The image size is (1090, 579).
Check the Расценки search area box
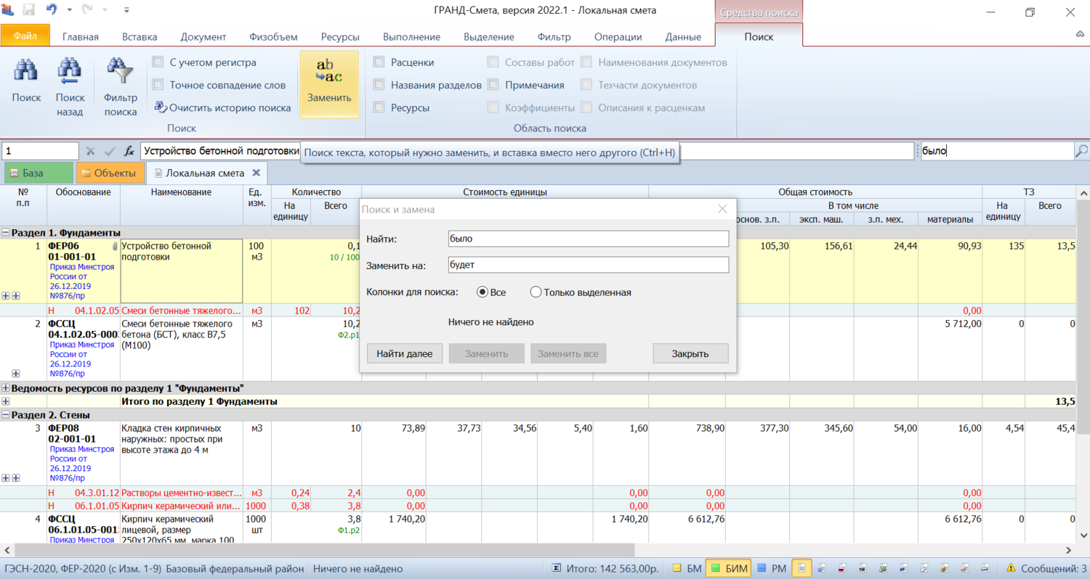point(379,62)
